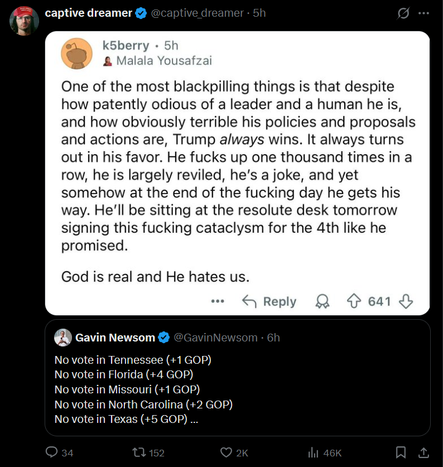This screenshot has height=467, width=443.
Task: Downvote the k5berry comment
Action: [x=406, y=301]
